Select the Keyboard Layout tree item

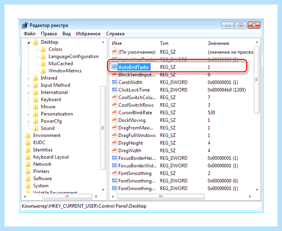pos(51,157)
